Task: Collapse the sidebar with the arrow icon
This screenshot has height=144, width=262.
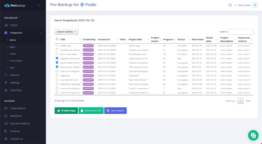Action: coord(39,5)
